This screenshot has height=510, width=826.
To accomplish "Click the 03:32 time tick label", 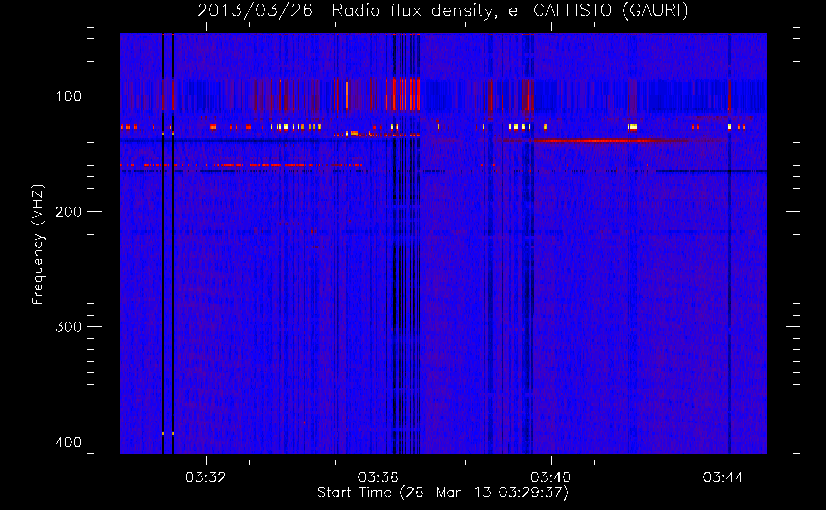I will point(205,478).
